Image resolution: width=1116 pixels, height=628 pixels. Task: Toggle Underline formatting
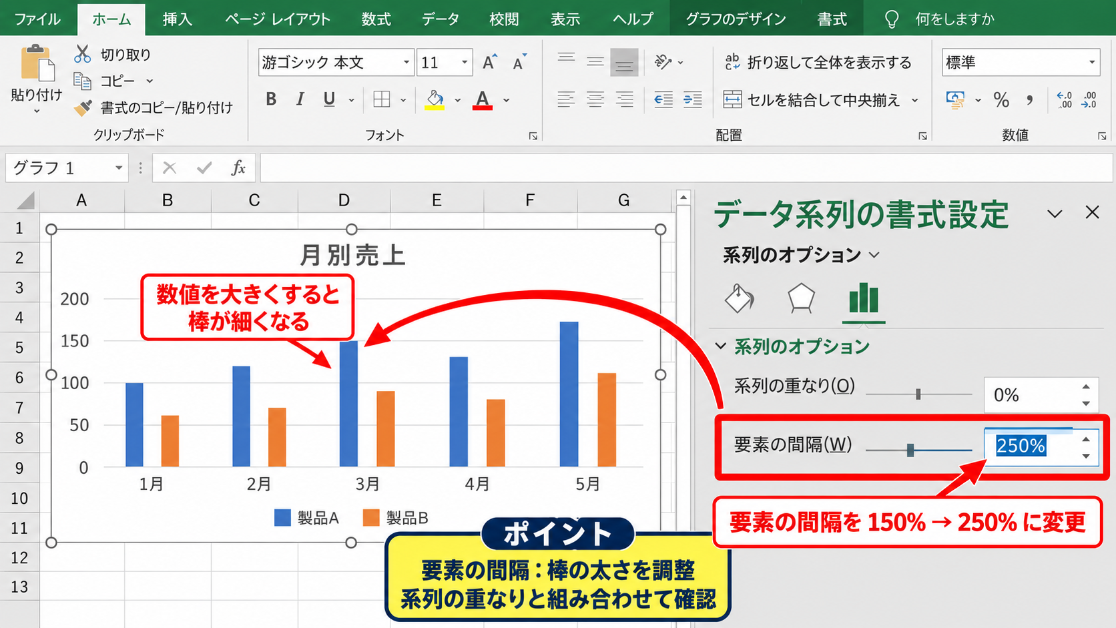pos(329,99)
